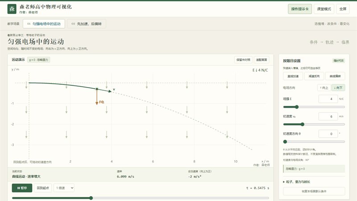This screenshot has width=357, height=201.
Task: Click the 临界 step label
Action: (345, 42)
